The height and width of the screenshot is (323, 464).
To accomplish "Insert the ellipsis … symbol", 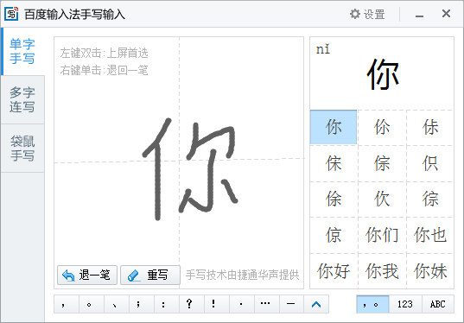I will (x=267, y=304).
